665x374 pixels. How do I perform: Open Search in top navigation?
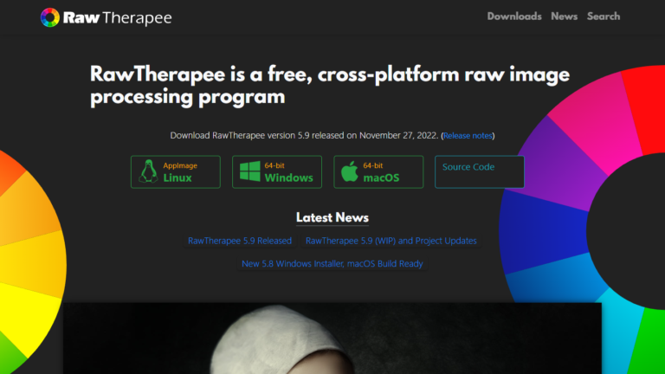[603, 16]
